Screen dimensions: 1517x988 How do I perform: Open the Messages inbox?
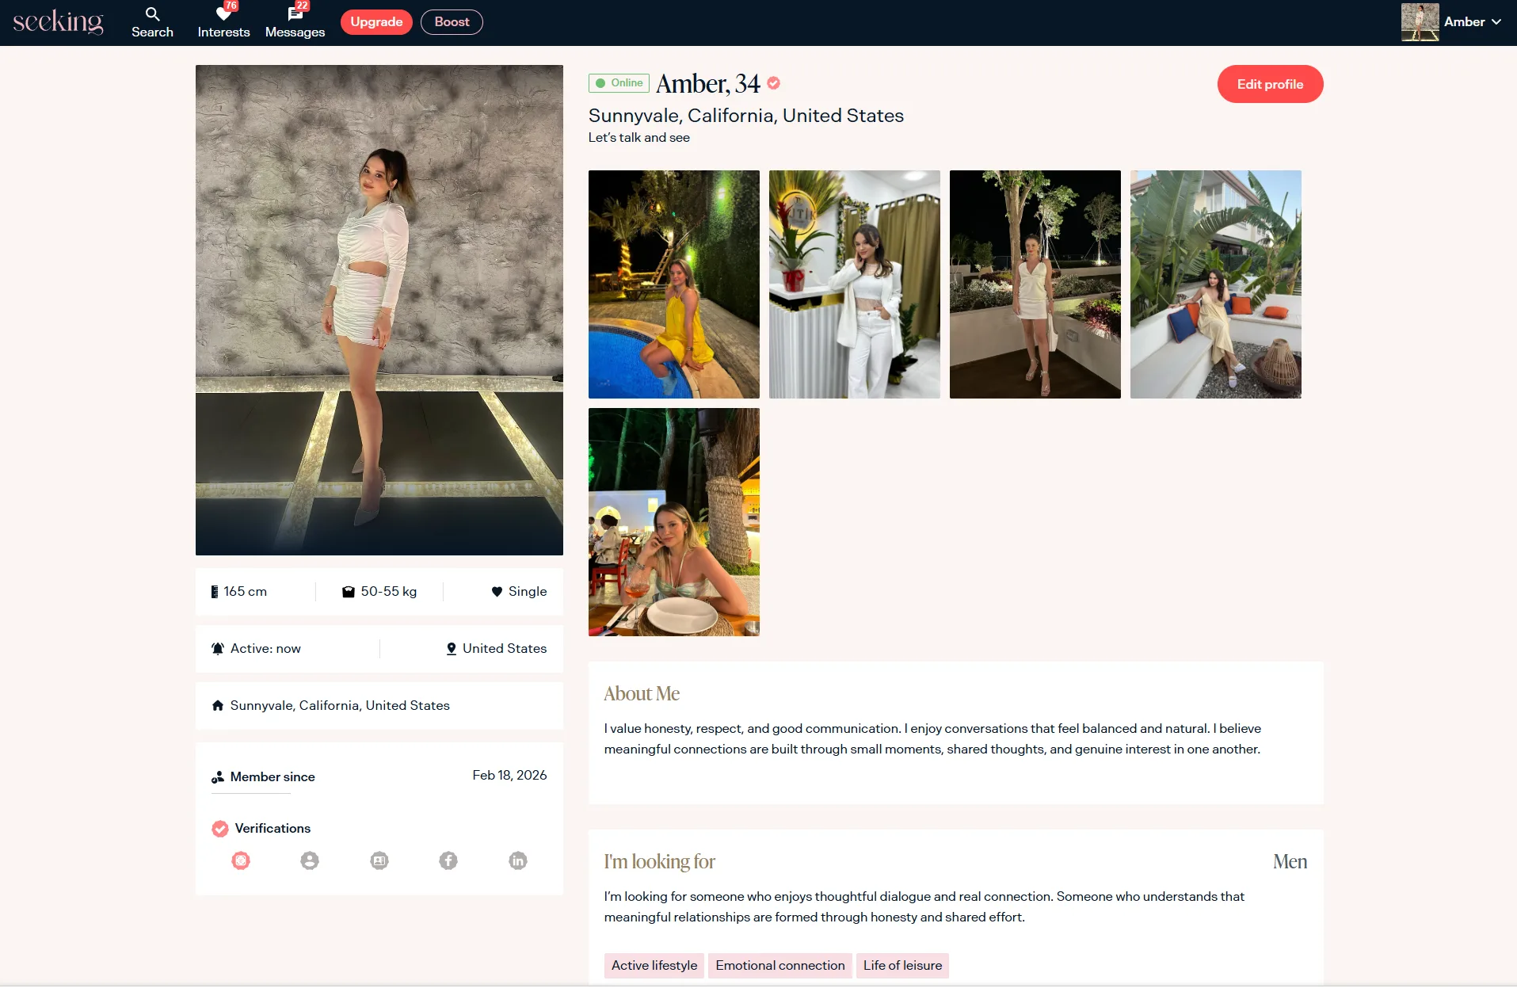(x=295, y=22)
